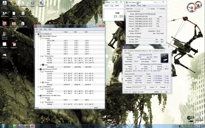
Task: Open the Processor Selection dropdown in CPU-Z
Action: coord(139,87)
